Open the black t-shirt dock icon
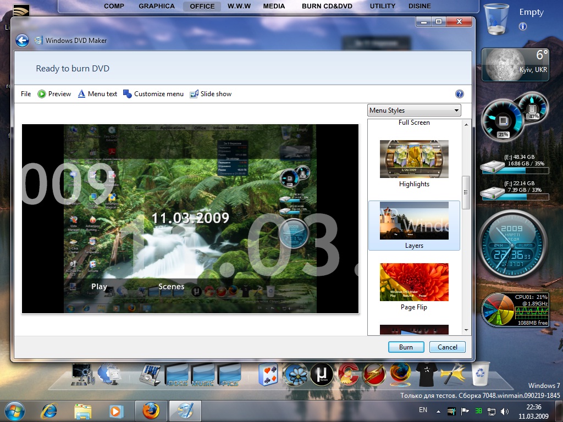The height and width of the screenshot is (422, 563). click(427, 374)
